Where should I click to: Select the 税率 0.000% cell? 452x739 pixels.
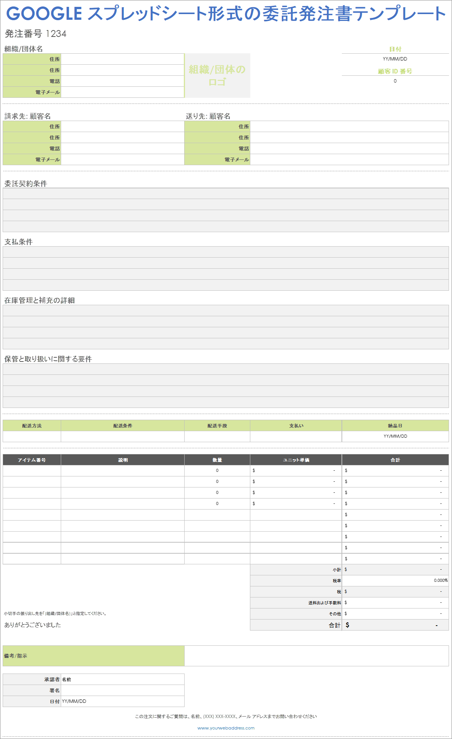point(395,580)
